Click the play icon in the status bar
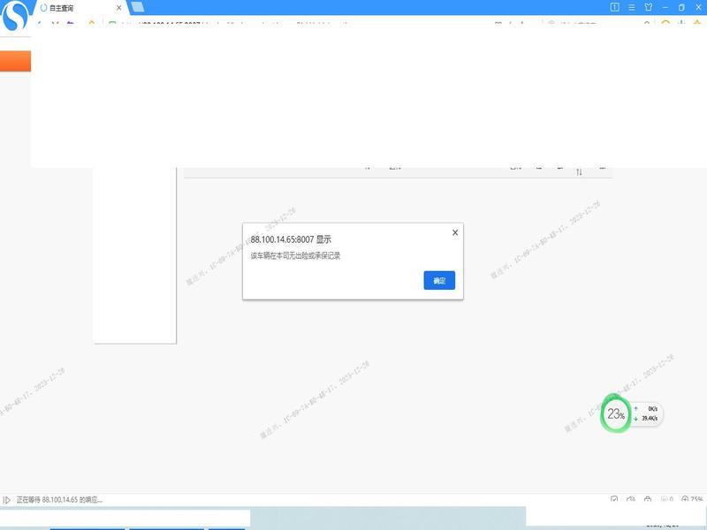Screen dimensions: 707x530 (7, 500)
